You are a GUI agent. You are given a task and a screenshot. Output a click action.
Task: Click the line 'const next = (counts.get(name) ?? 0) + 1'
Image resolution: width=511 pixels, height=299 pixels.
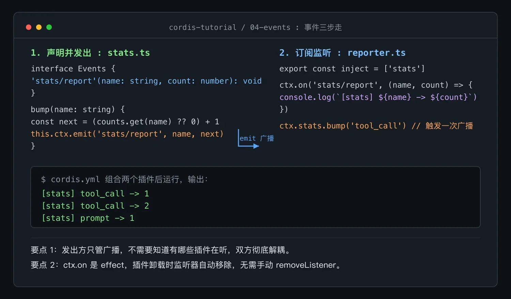[125, 122]
